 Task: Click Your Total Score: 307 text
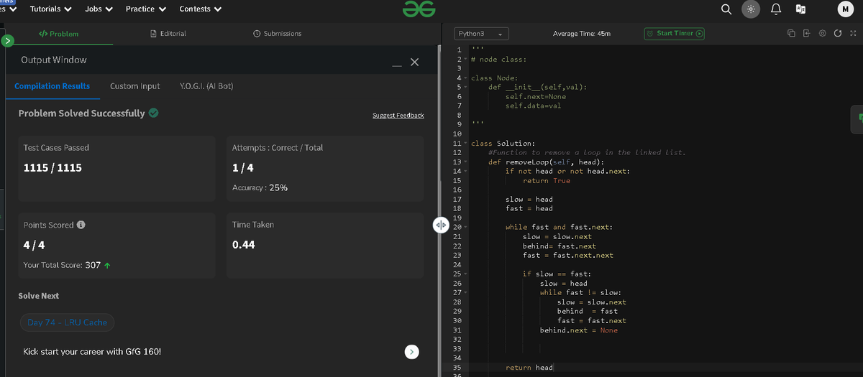(66, 265)
